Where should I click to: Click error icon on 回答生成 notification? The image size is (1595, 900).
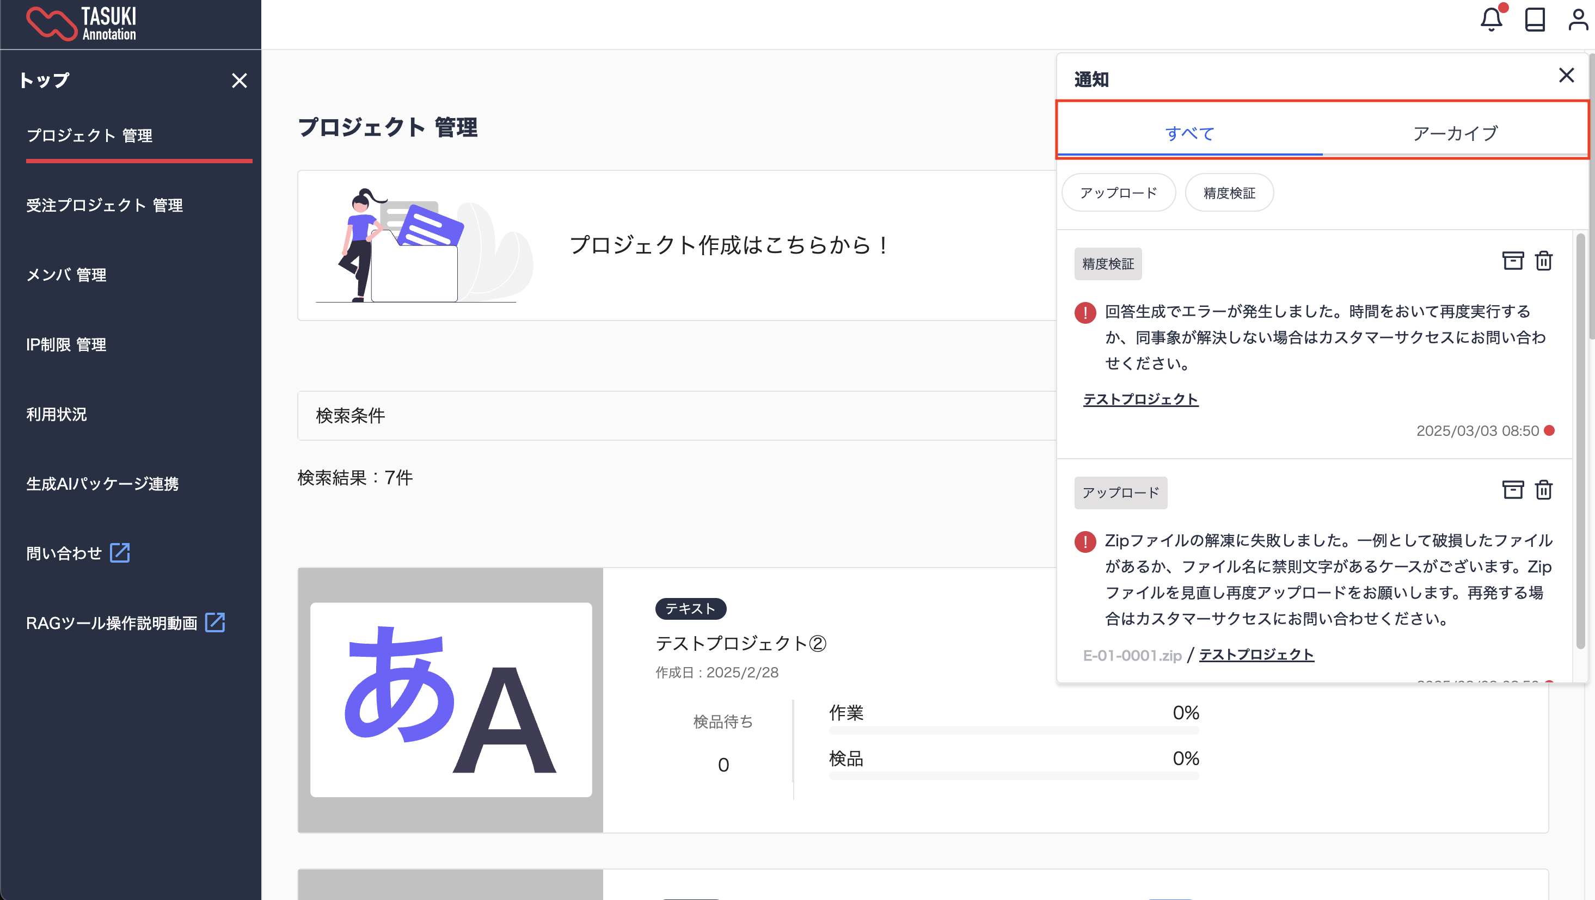click(1085, 312)
